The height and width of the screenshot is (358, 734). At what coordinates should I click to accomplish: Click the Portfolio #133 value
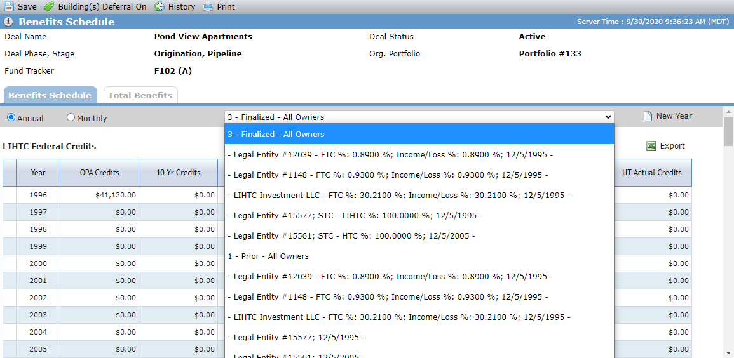tap(550, 54)
